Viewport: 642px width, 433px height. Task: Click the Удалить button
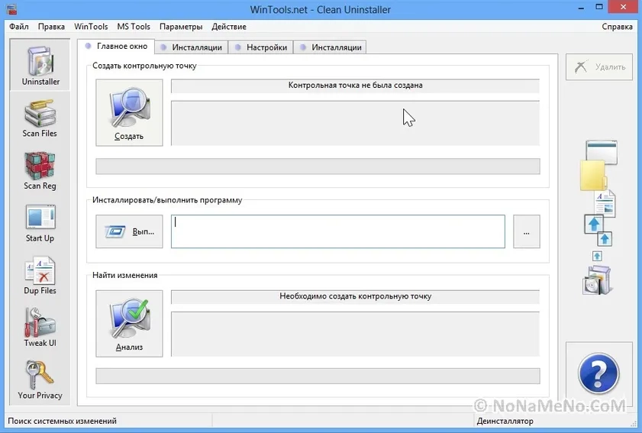(x=599, y=66)
